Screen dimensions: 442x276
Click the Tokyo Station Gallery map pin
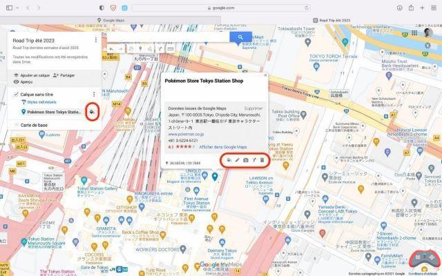coord(84,180)
